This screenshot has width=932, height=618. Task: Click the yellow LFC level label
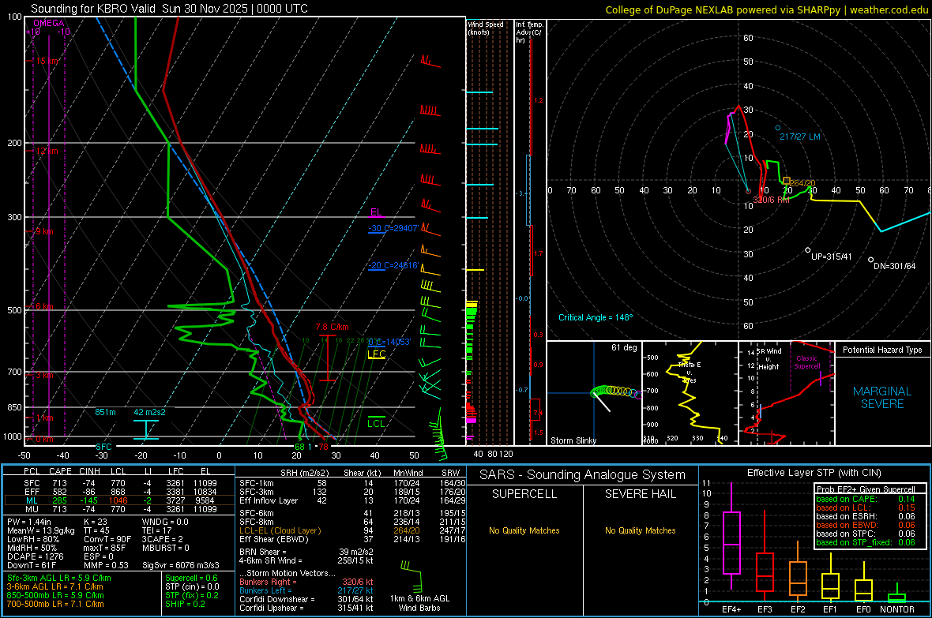click(x=376, y=354)
